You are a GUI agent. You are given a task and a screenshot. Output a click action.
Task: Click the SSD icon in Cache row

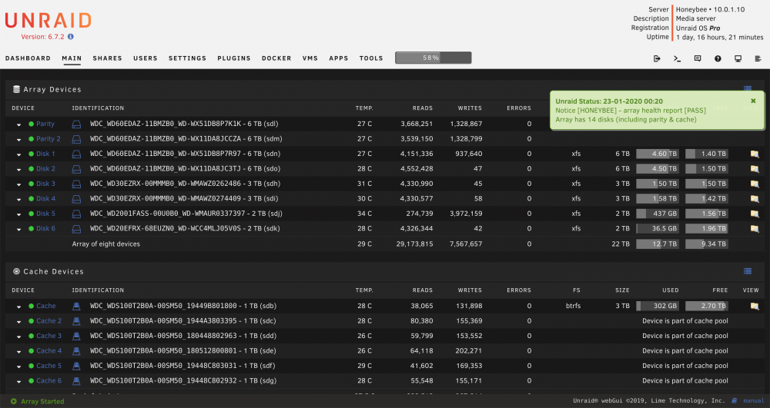pyautogui.click(x=76, y=306)
